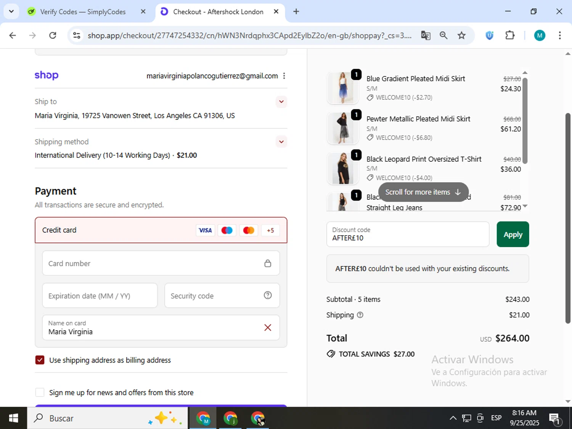This screenshot has height=429, width=572.
Task: Close the Checkout - Aftershock London tab
Action: (x=276, y=11)
